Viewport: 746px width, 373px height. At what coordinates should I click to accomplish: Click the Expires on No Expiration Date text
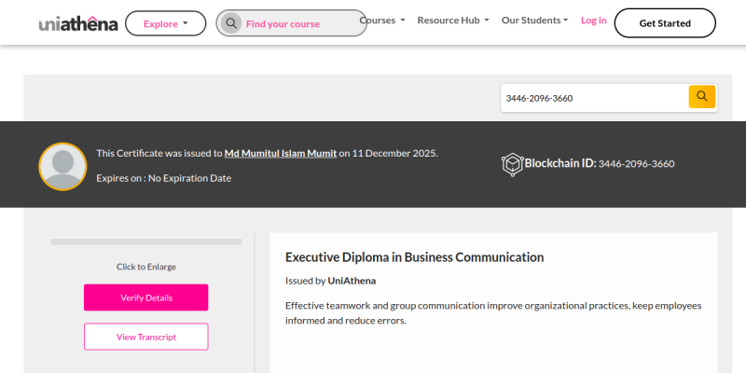[x=164, y=178]
